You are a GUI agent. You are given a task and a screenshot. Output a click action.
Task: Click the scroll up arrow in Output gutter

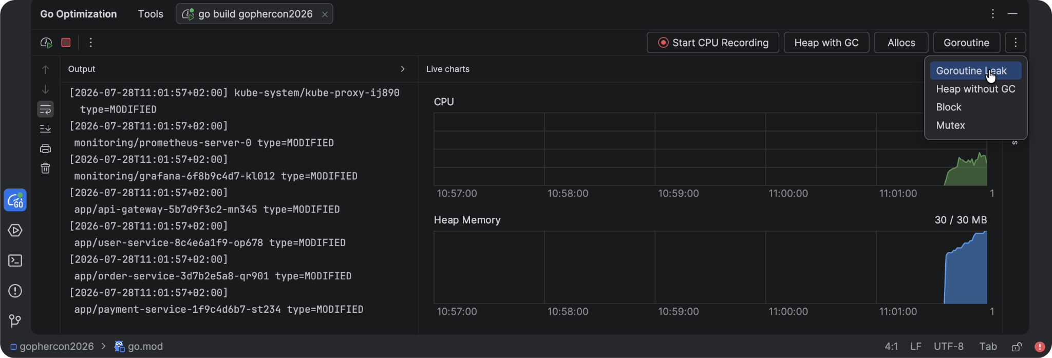tap(45, 69)
